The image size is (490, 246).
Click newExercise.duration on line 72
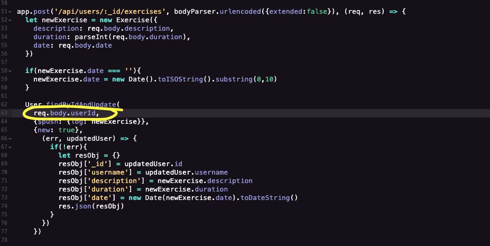point(186,189)
